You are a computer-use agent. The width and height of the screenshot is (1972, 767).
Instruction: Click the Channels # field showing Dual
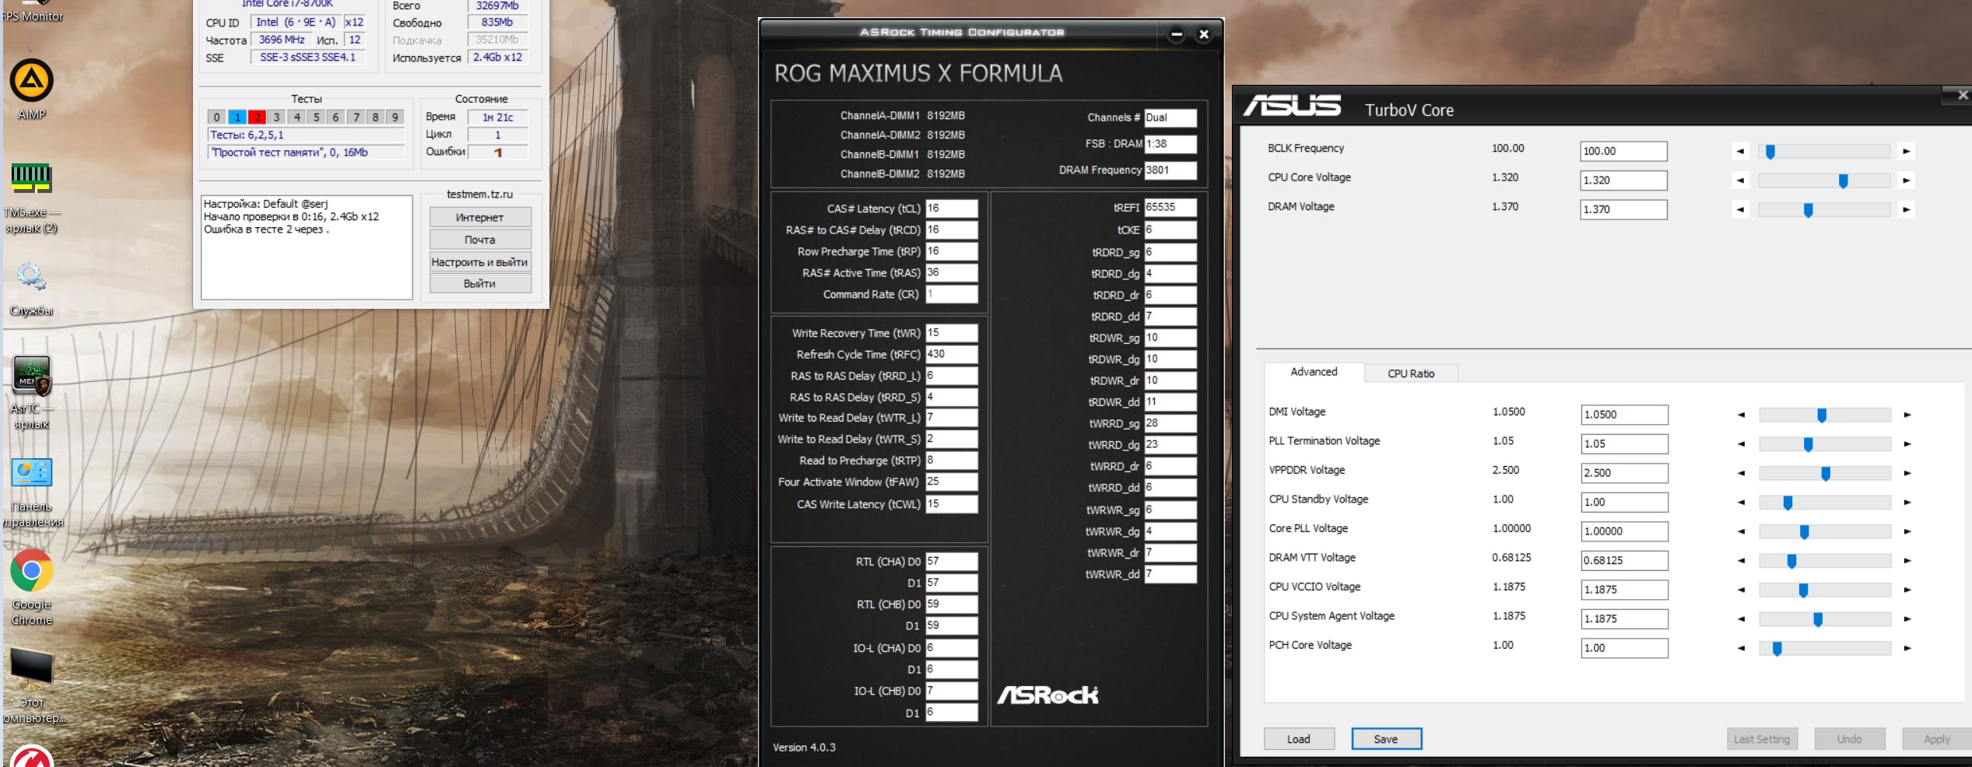(1170, 117)
